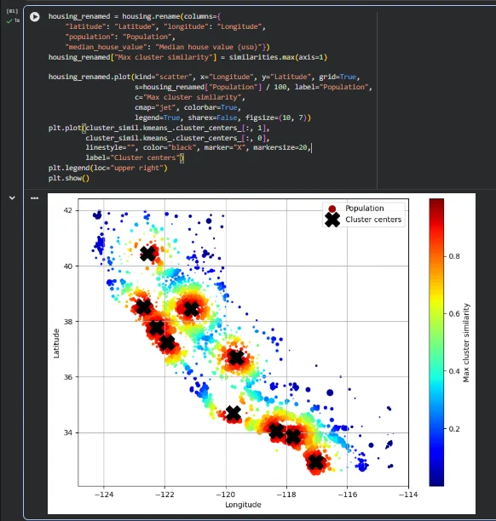Place cursor on '"latitude": "Latitude"' line
The width and height of the screenshot is (496, 521).
tap(165, 26)
